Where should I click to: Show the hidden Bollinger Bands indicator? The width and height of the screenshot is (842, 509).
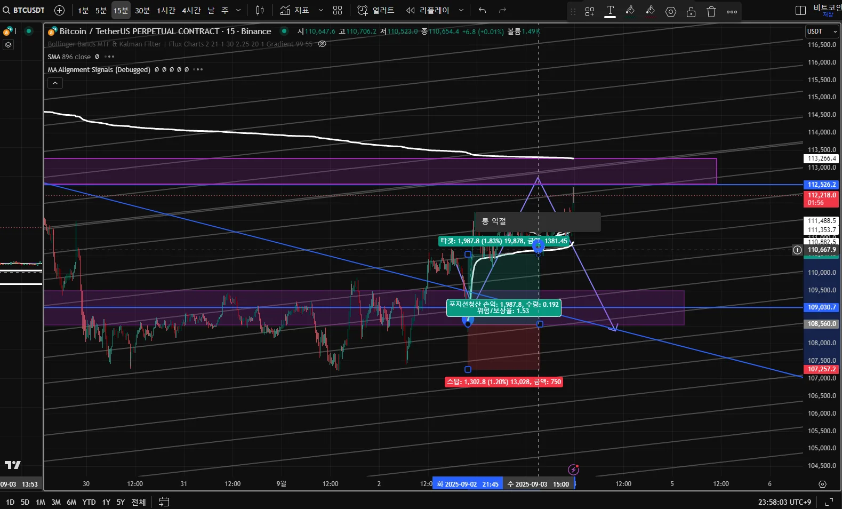322,44
